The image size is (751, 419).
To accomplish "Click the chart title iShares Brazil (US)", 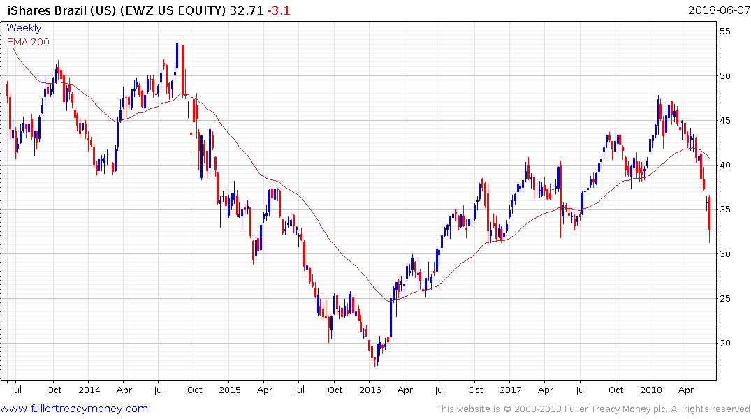I will pos(61,10).
